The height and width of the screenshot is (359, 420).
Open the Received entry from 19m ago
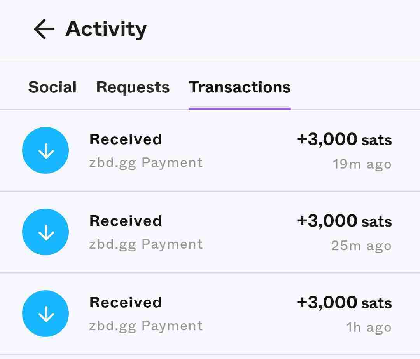click(x=125, y=139)
